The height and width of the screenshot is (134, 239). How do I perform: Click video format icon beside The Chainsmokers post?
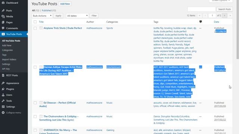(41, 116)
